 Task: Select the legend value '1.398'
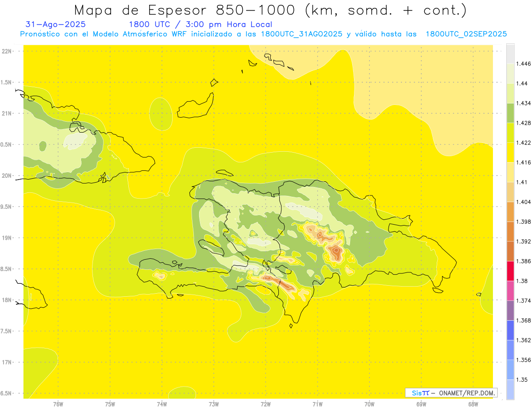coord(523,222)
